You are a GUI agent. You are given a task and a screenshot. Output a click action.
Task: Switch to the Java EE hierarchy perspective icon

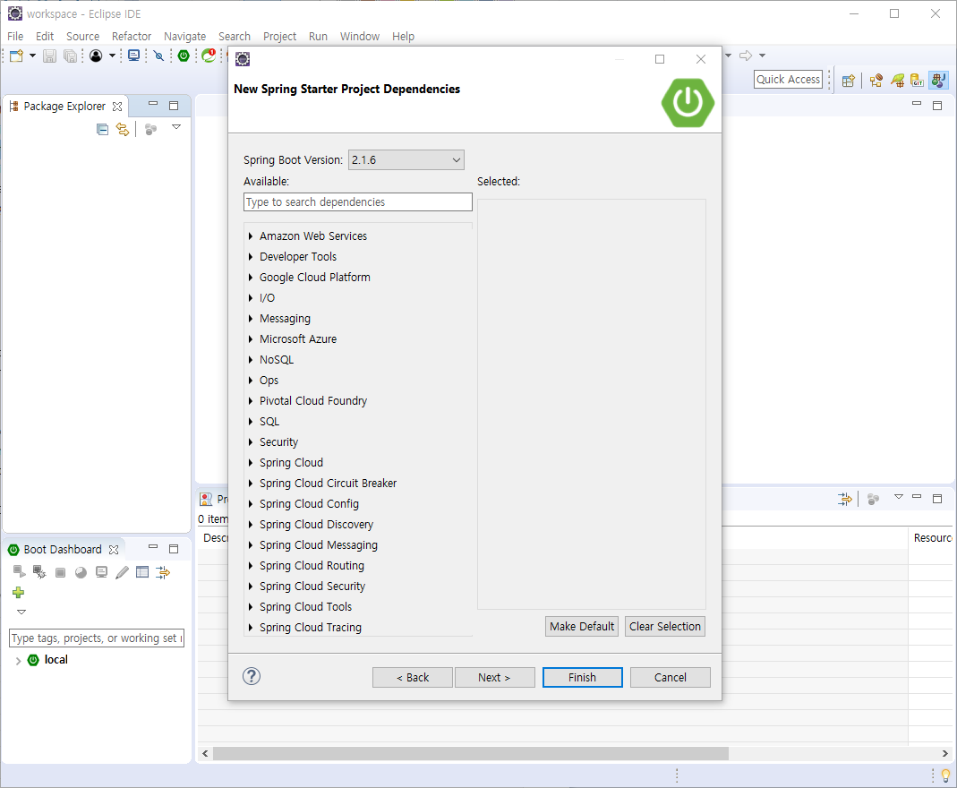tap(876, 81)
